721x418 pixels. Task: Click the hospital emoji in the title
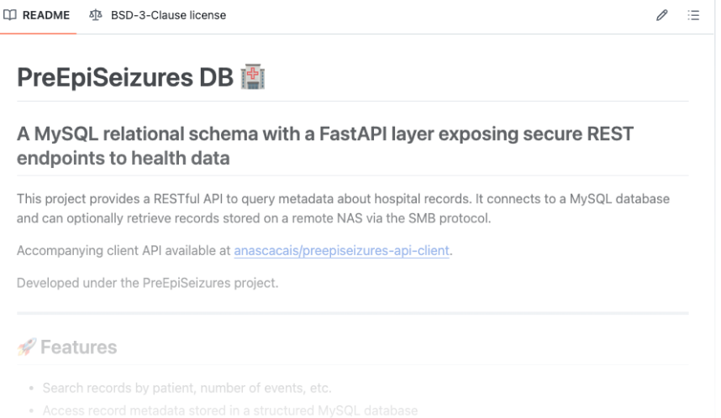point(253,76)
